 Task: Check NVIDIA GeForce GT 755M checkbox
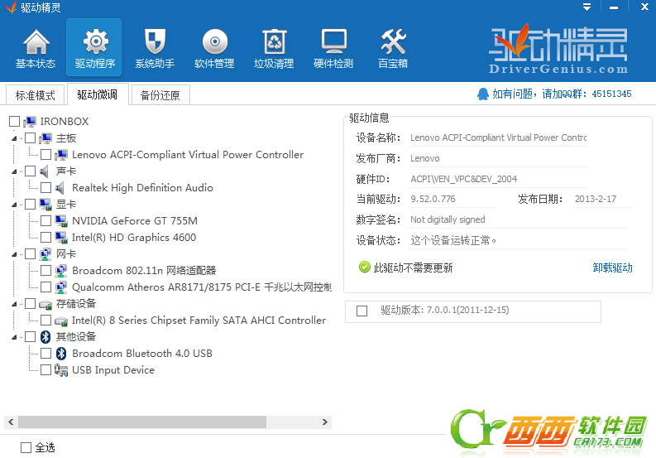pos(46,221)
